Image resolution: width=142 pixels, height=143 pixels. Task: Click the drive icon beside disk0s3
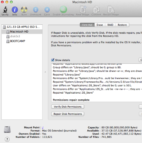[x=8, y=36]
